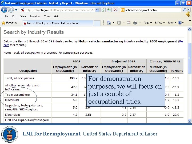Click the page scrollbar up arrow
The width and height of the screenshot is (192, 144).
[x=189, y=29]
